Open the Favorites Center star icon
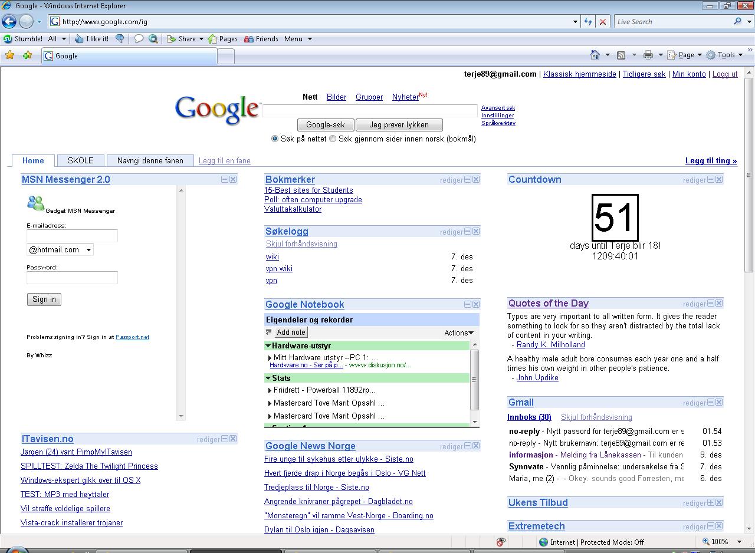Image resolution: width=755 pixels, height=553 pixels. pos(9,55)
